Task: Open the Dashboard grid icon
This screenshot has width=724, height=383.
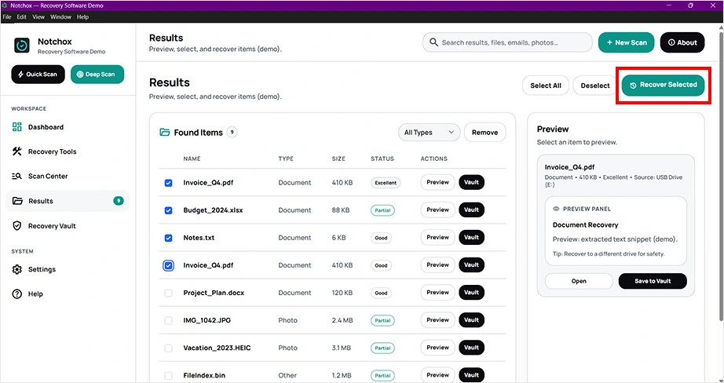Action: (17, 127)
